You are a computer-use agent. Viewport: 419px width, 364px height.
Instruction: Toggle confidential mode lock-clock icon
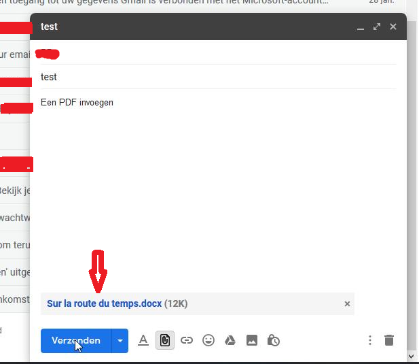pyautogui.click(x=274, y=340)
